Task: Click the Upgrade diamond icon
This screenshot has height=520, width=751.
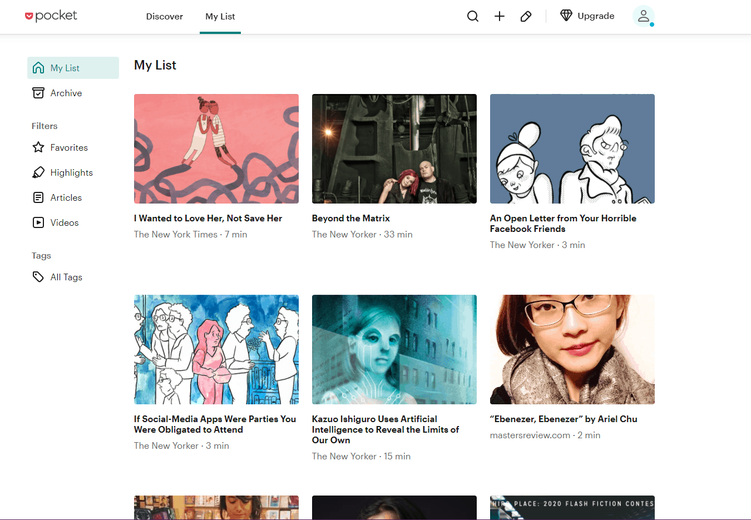Action: click(566, 16)
